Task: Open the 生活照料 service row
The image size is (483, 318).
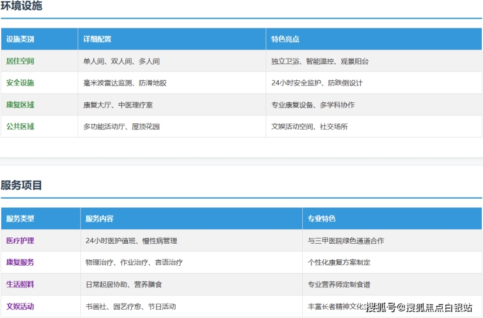Action: coord(20,284)
